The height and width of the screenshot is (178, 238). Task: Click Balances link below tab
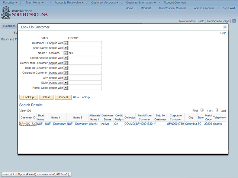point(7,39)
